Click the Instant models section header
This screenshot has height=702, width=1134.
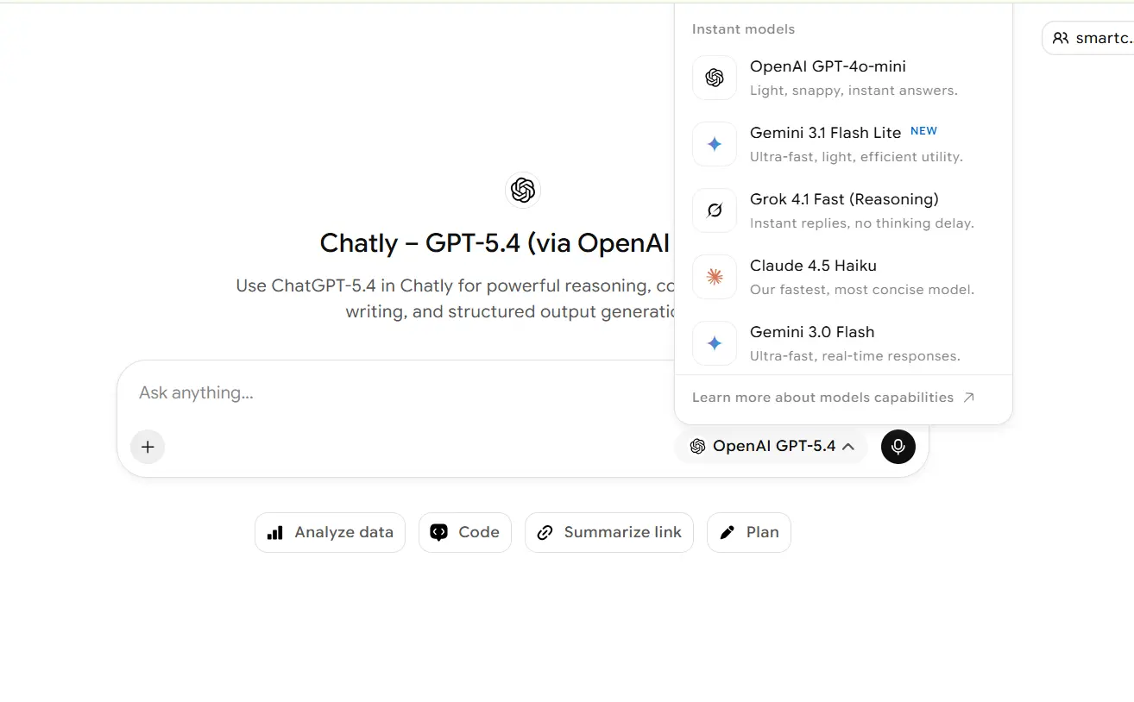[743, 29]
